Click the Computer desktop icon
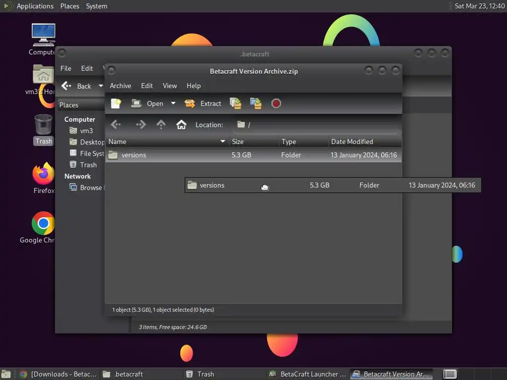The width and height of the screenshot is (507, 380). (43, 40)
